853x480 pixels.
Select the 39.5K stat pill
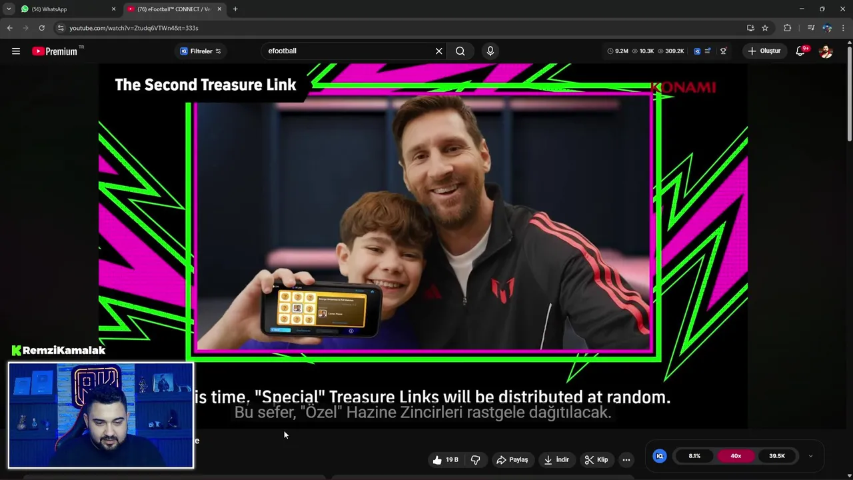point(777,456)
